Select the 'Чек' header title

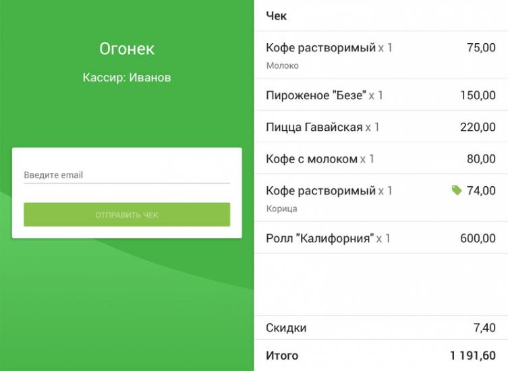[276, 16]
